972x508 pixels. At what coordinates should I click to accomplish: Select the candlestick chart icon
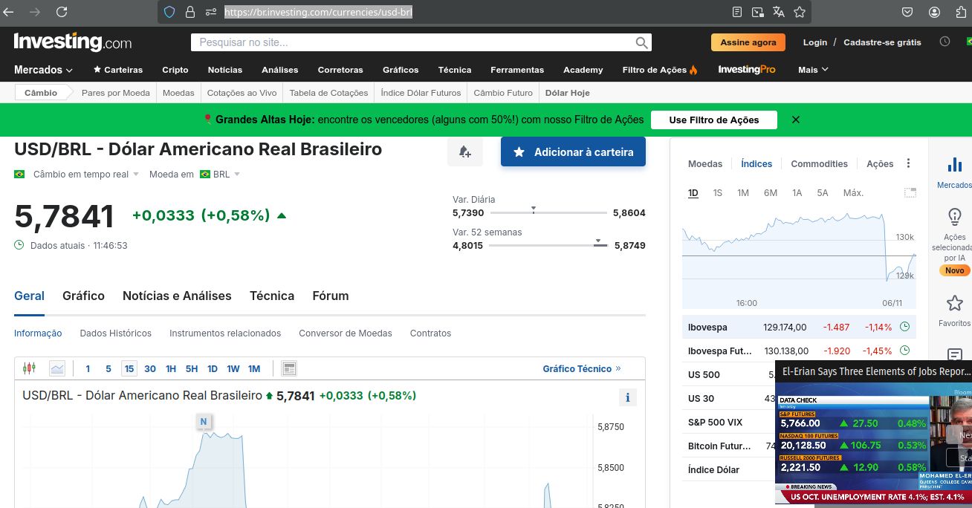tap(30, 368)
